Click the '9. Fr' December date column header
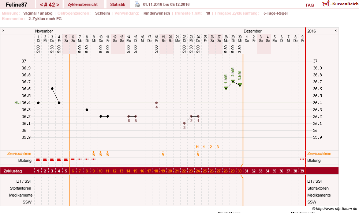Viewport: 359px width, 213px height. (x=302, y=39)
